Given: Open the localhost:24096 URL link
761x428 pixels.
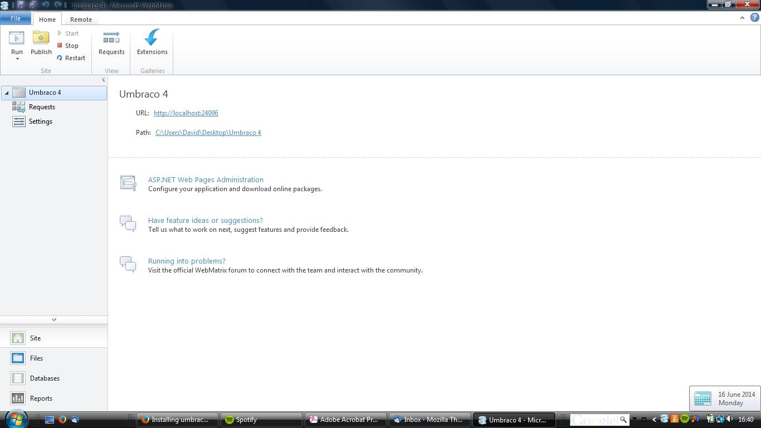Looking at the screenshot, I should click(x=186, y=113).
